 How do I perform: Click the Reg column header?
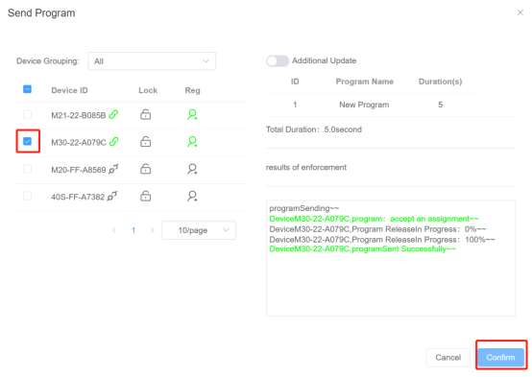192,90
